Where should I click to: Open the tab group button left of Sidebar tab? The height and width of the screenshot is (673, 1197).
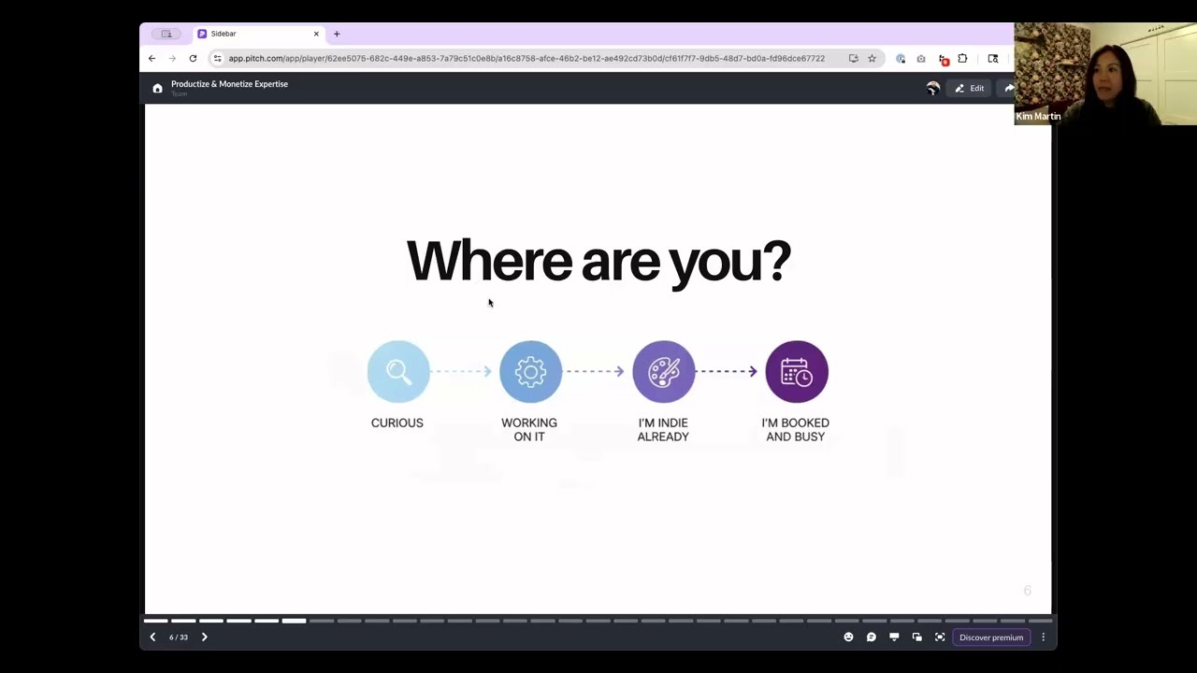tap(166, 34)
